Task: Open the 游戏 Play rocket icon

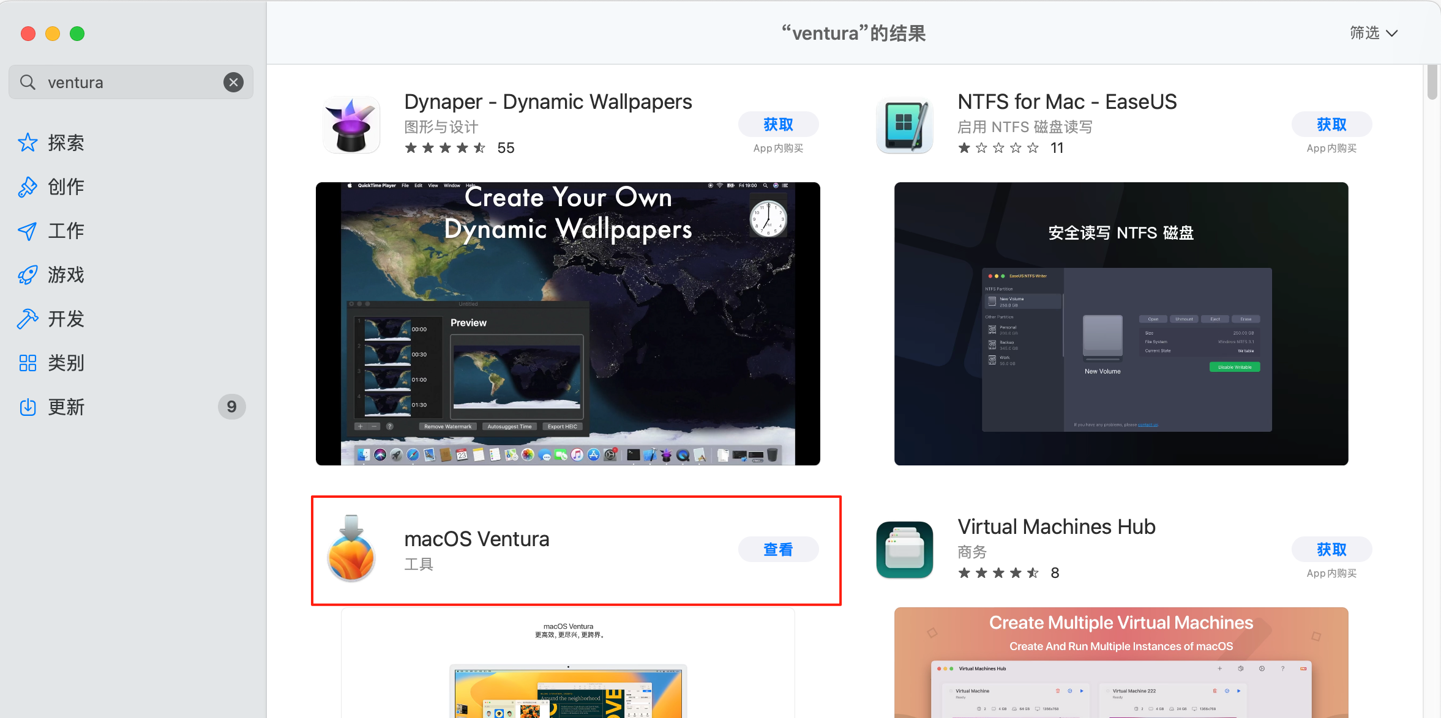Action: [28, 275]
